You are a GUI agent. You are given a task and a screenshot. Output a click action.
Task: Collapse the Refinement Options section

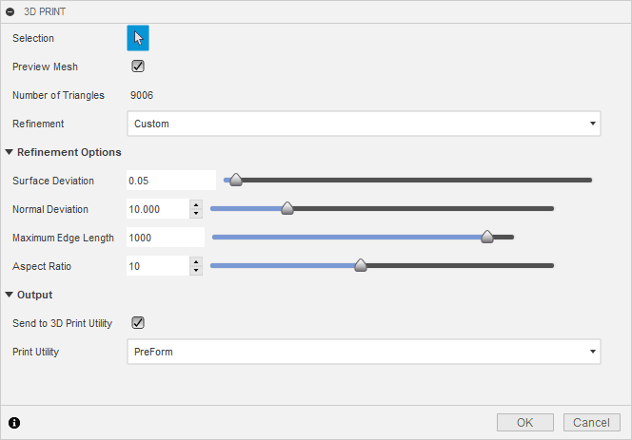tap(10, 152)
